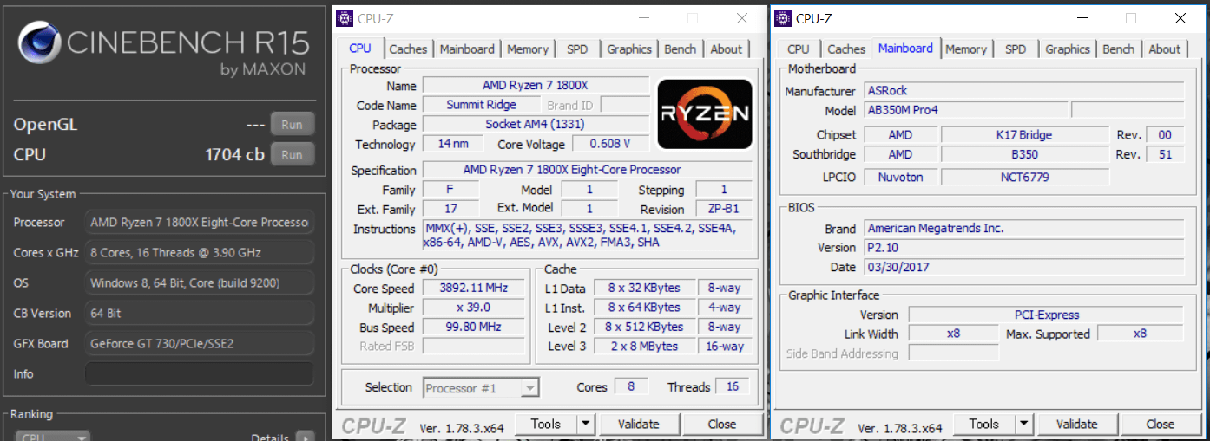
Task: Click the OS field Windows 8 value
Action: coord(200,283)
